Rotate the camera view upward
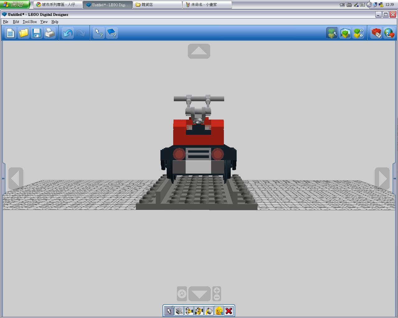Screen dimensions: 398x318 tap(199, 51)
